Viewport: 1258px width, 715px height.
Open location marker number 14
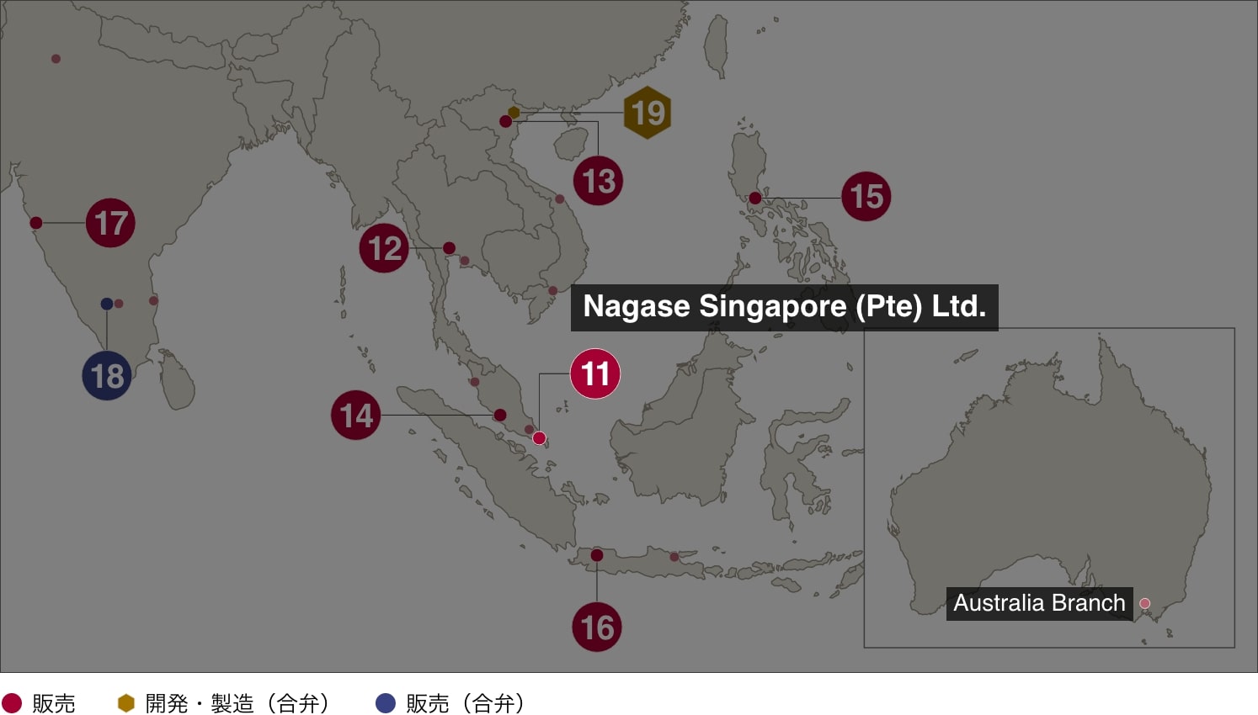(x=355, y=415)
